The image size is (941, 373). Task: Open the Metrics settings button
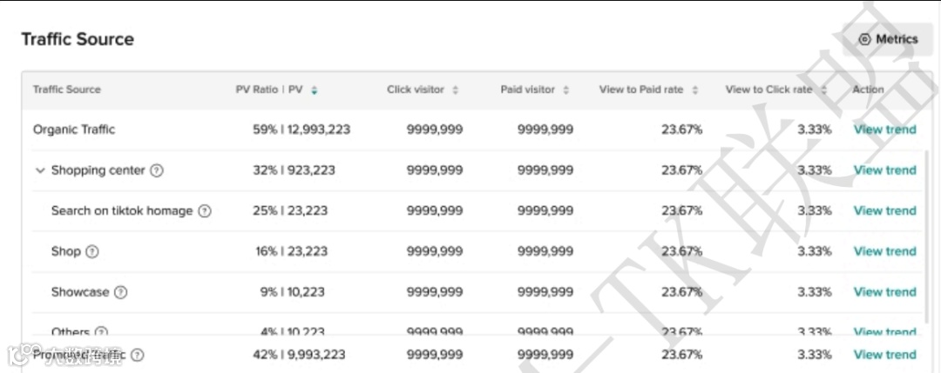tap(887, 39)
